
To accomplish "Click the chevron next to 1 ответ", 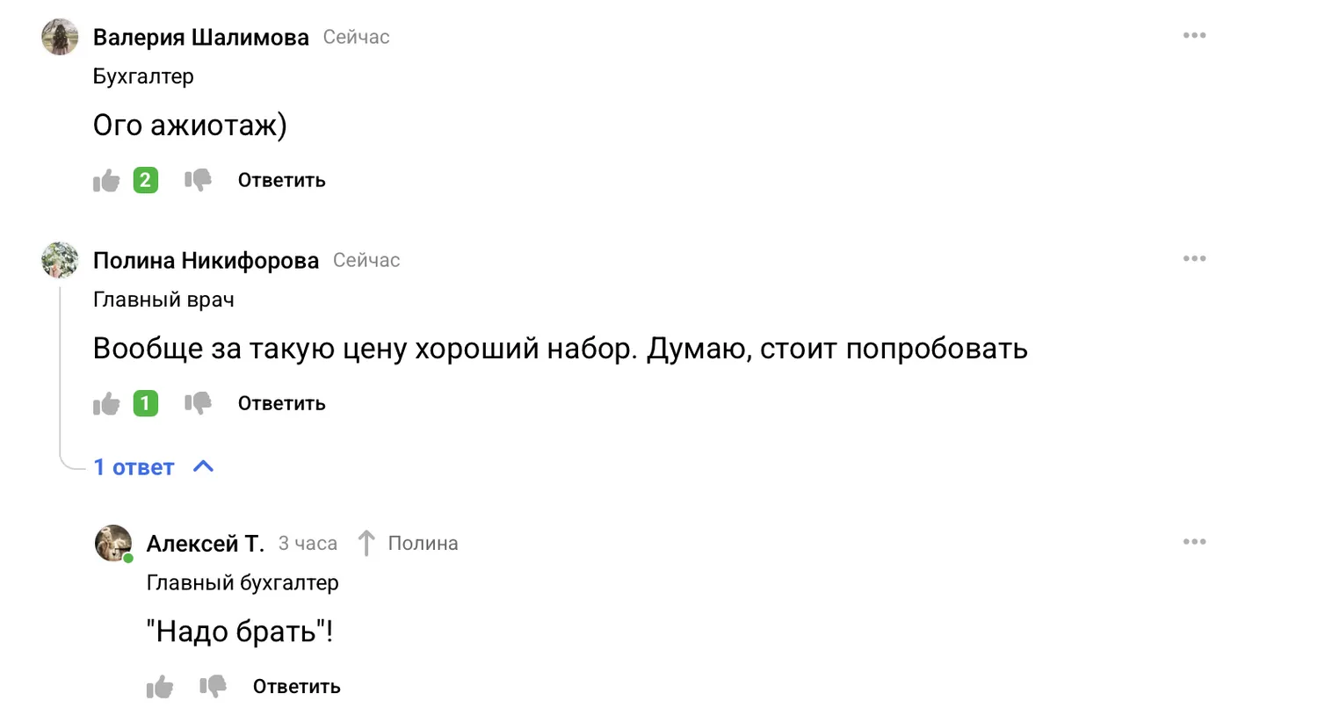I will coord(203,466).
